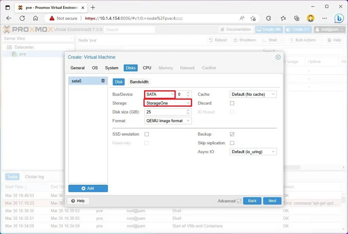Open the Proxmox Documentation

tap(236, 29)
